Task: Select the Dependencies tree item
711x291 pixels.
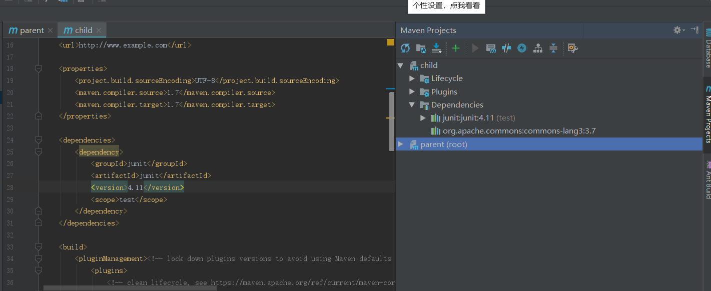Action: (457, 105)
